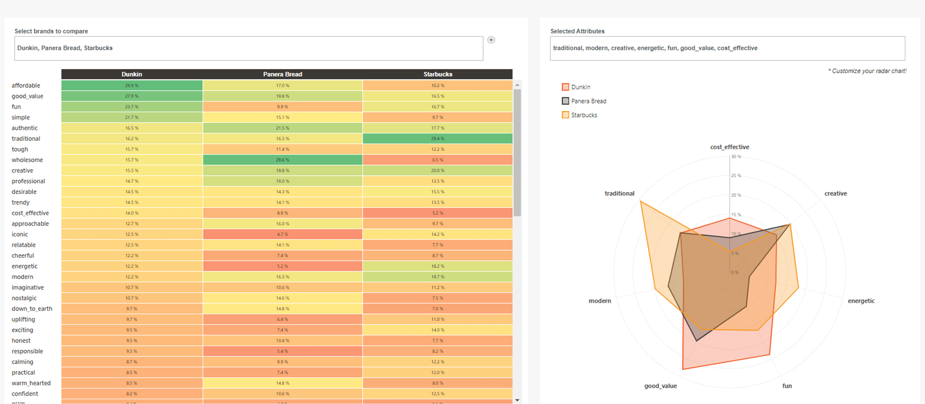Select the 'trendy' attribute row label

click(x=21, y=203)
